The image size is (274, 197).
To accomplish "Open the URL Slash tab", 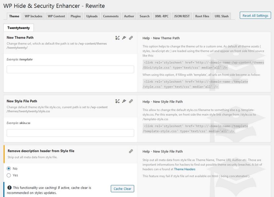I will (x=222, y=16).
